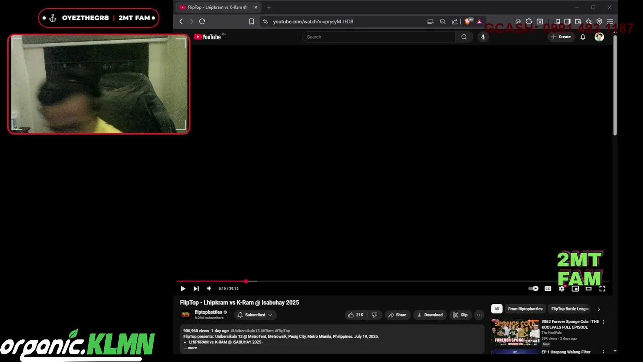Open Brave Shields lion icon

coord(468,21)
